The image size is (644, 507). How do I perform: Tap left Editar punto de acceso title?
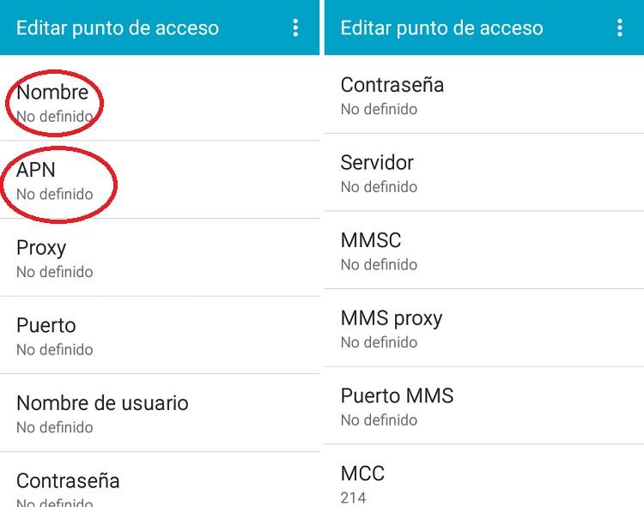(118, 28)
